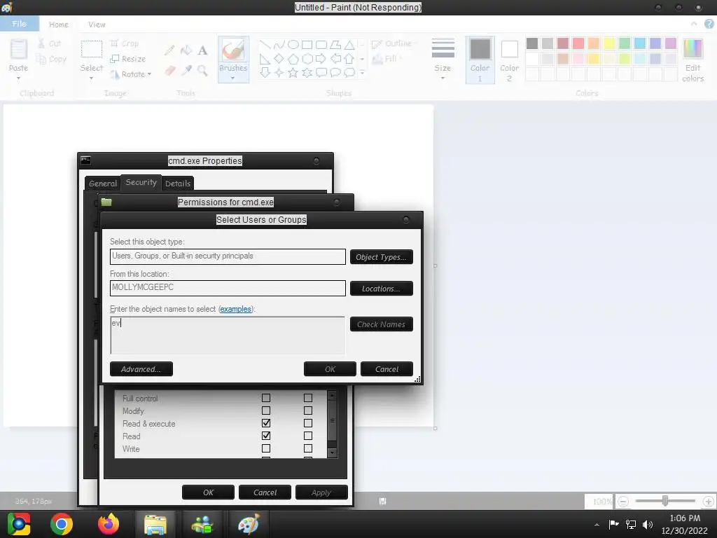This screenshot has height=538, width=717.
Task: Choose the Diamond shape in Shapes gallery
Action: pyautogui.click(x=279, y=59)
